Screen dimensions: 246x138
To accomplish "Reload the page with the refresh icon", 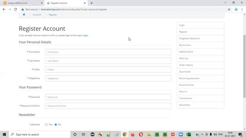I will pos(15,9).
